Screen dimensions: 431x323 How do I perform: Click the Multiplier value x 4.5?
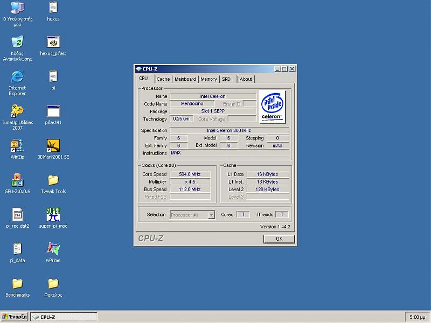[x=190, y=181]
